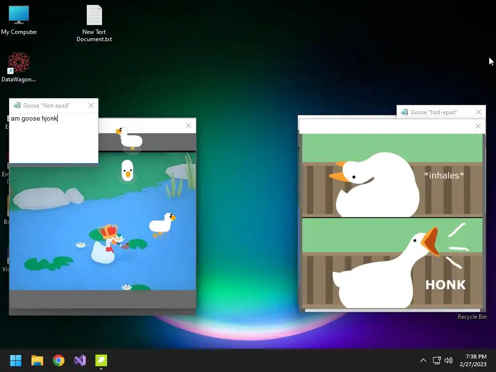Click the *inhales* goose meme panel
Image resolution: width=496 pixels, height=372 pixels.
click(392, 175)
